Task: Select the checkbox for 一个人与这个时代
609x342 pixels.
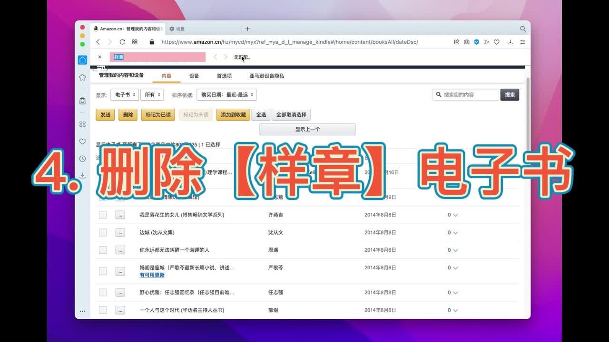Action: click(x=103, y=310)
